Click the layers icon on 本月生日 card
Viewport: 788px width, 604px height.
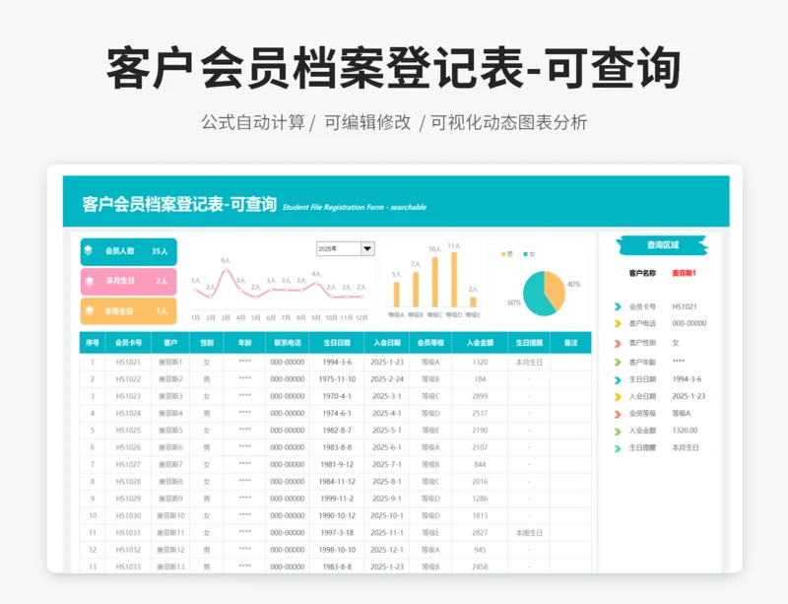(x=90, y=281)
